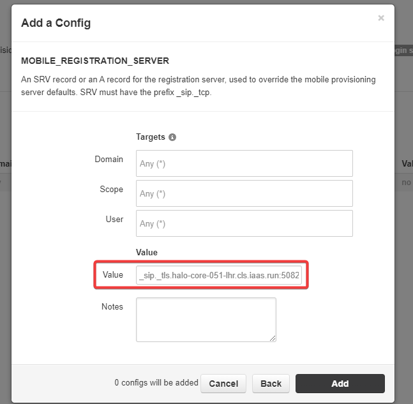Image resolution: width=413 pixels, height=404 pixels.
Task: Click the Domain field label
Action: click(109, 159)
